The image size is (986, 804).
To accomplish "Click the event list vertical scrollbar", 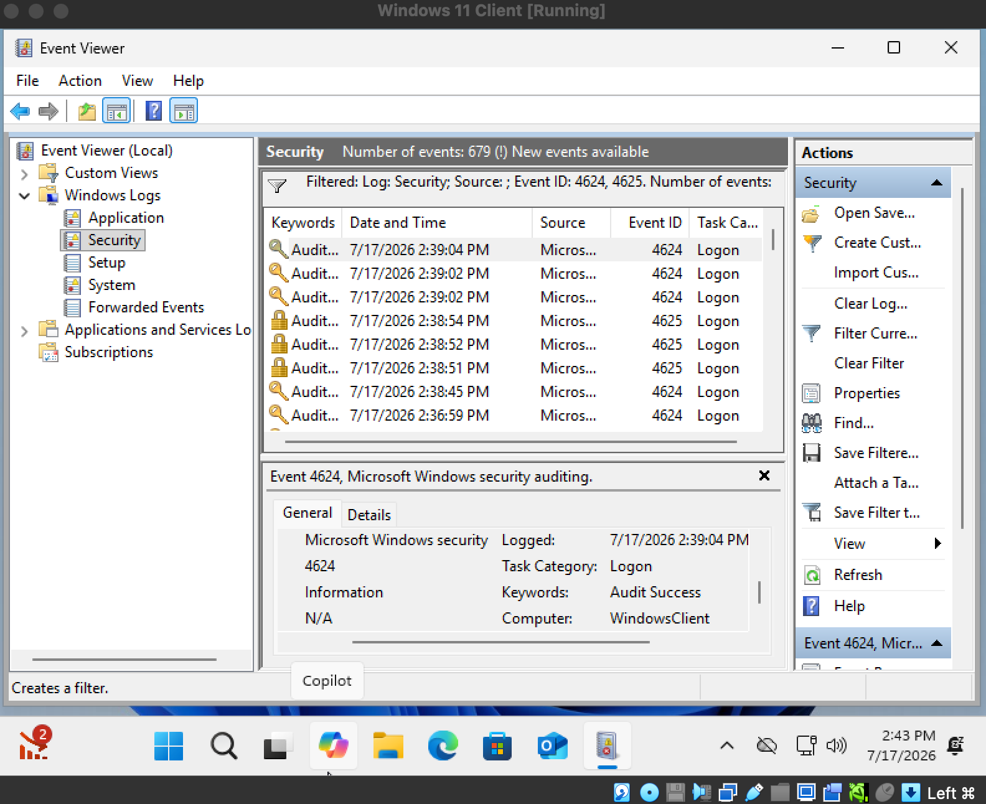I will coord(773,240).
